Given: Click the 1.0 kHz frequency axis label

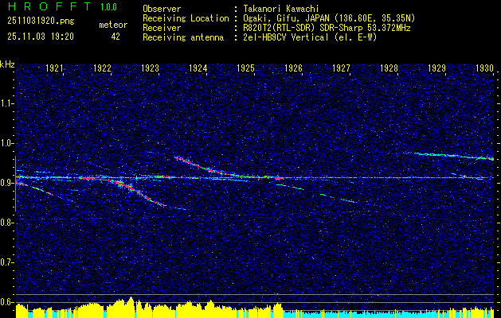Looking at the screenshot, I should point(6,144).
